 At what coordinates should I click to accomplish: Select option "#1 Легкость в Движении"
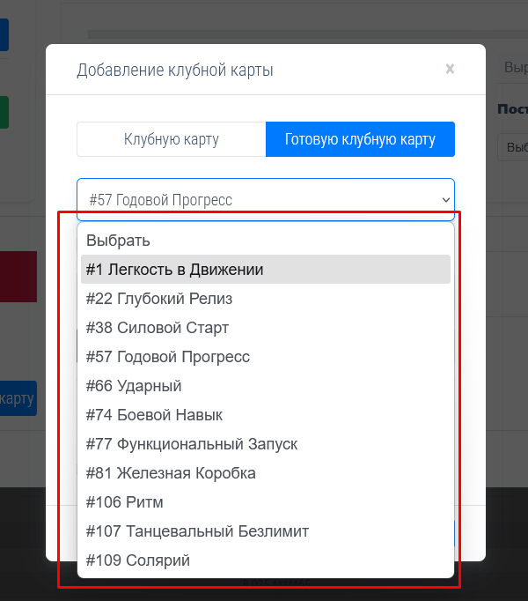pos(175,270)
